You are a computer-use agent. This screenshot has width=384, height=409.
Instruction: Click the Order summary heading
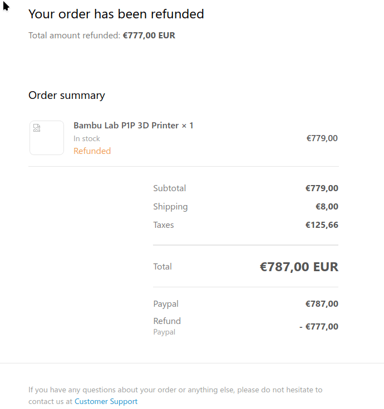click(x=66, y=95)
